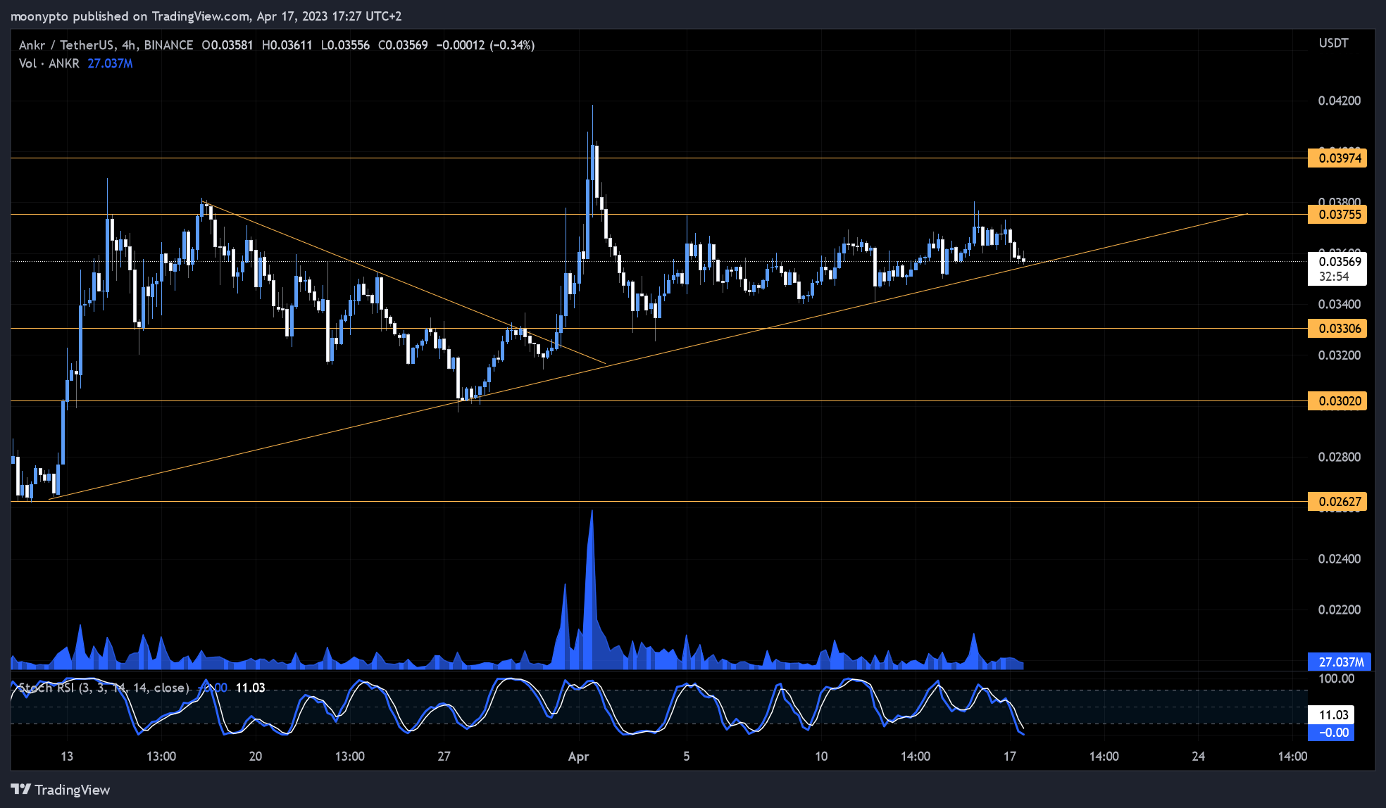Select the 0.03974 price level label
This screenshot has width=1386, height=808.
click(x=1337, y=158)
